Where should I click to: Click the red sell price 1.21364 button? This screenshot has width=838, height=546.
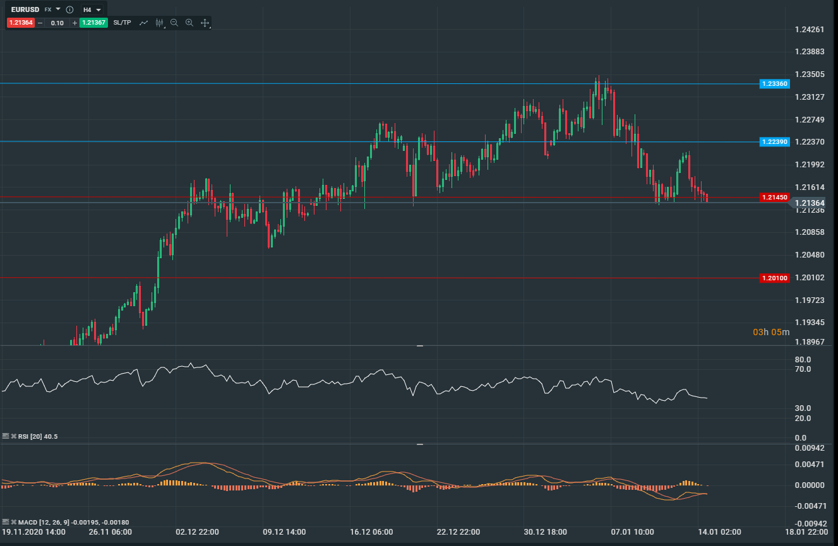tap(21, 23)
